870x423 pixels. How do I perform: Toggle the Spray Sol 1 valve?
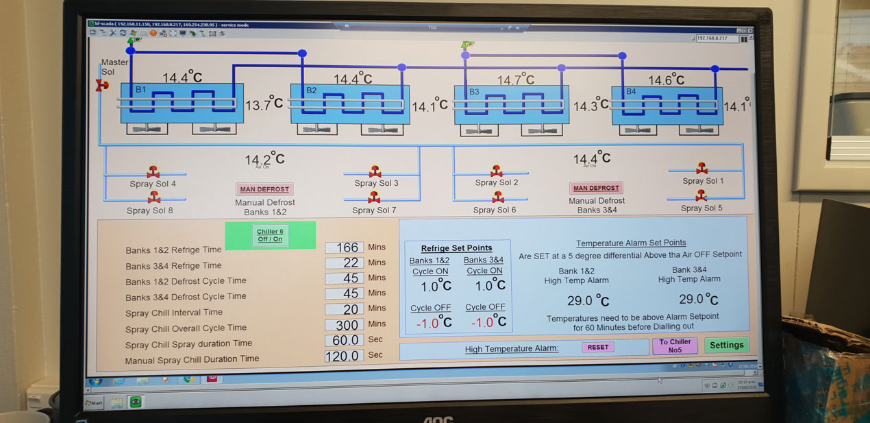702,169
